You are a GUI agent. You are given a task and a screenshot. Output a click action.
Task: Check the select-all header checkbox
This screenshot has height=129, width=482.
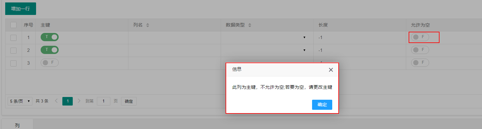click(x=13, y=25)
